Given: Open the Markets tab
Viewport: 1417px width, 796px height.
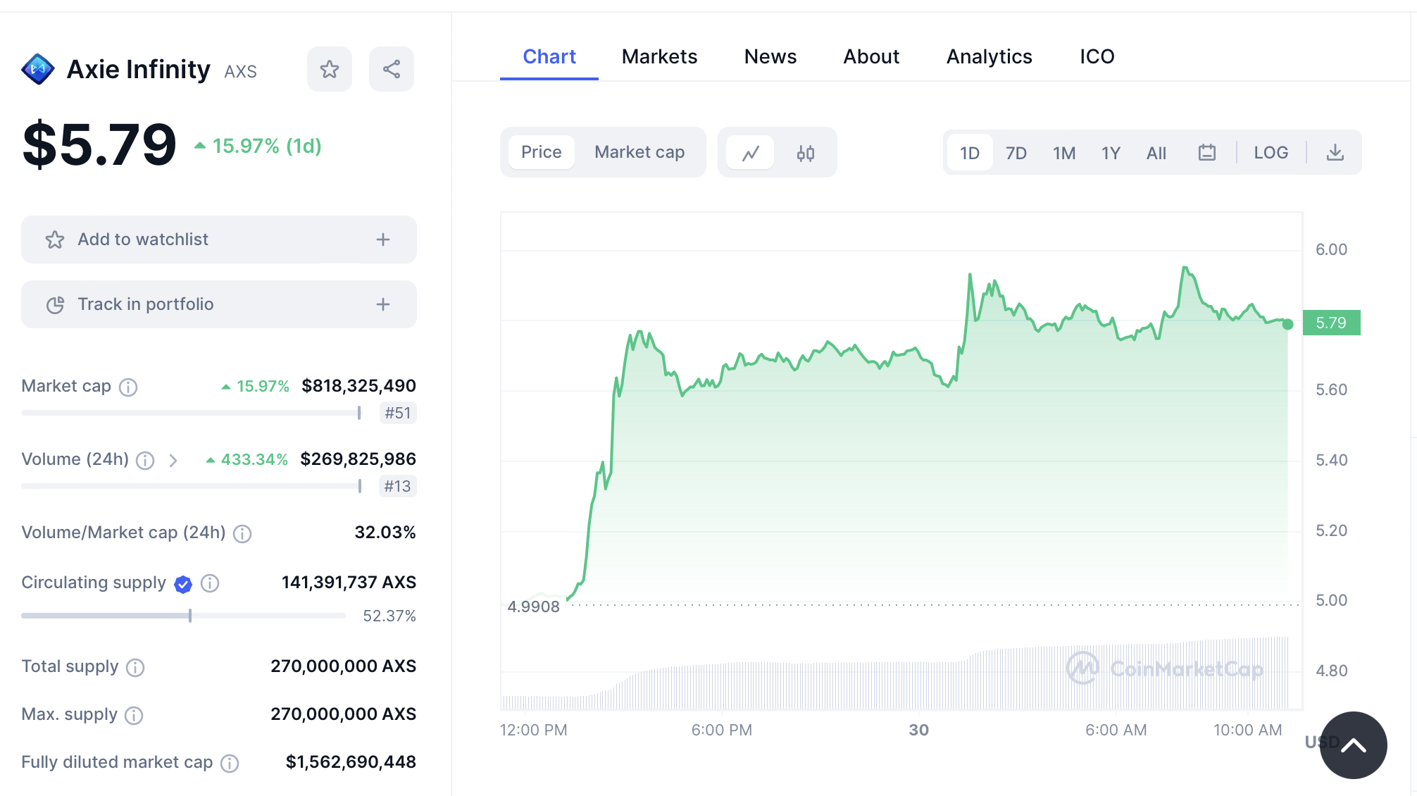Looking at the screenshot, I should 659,56.
